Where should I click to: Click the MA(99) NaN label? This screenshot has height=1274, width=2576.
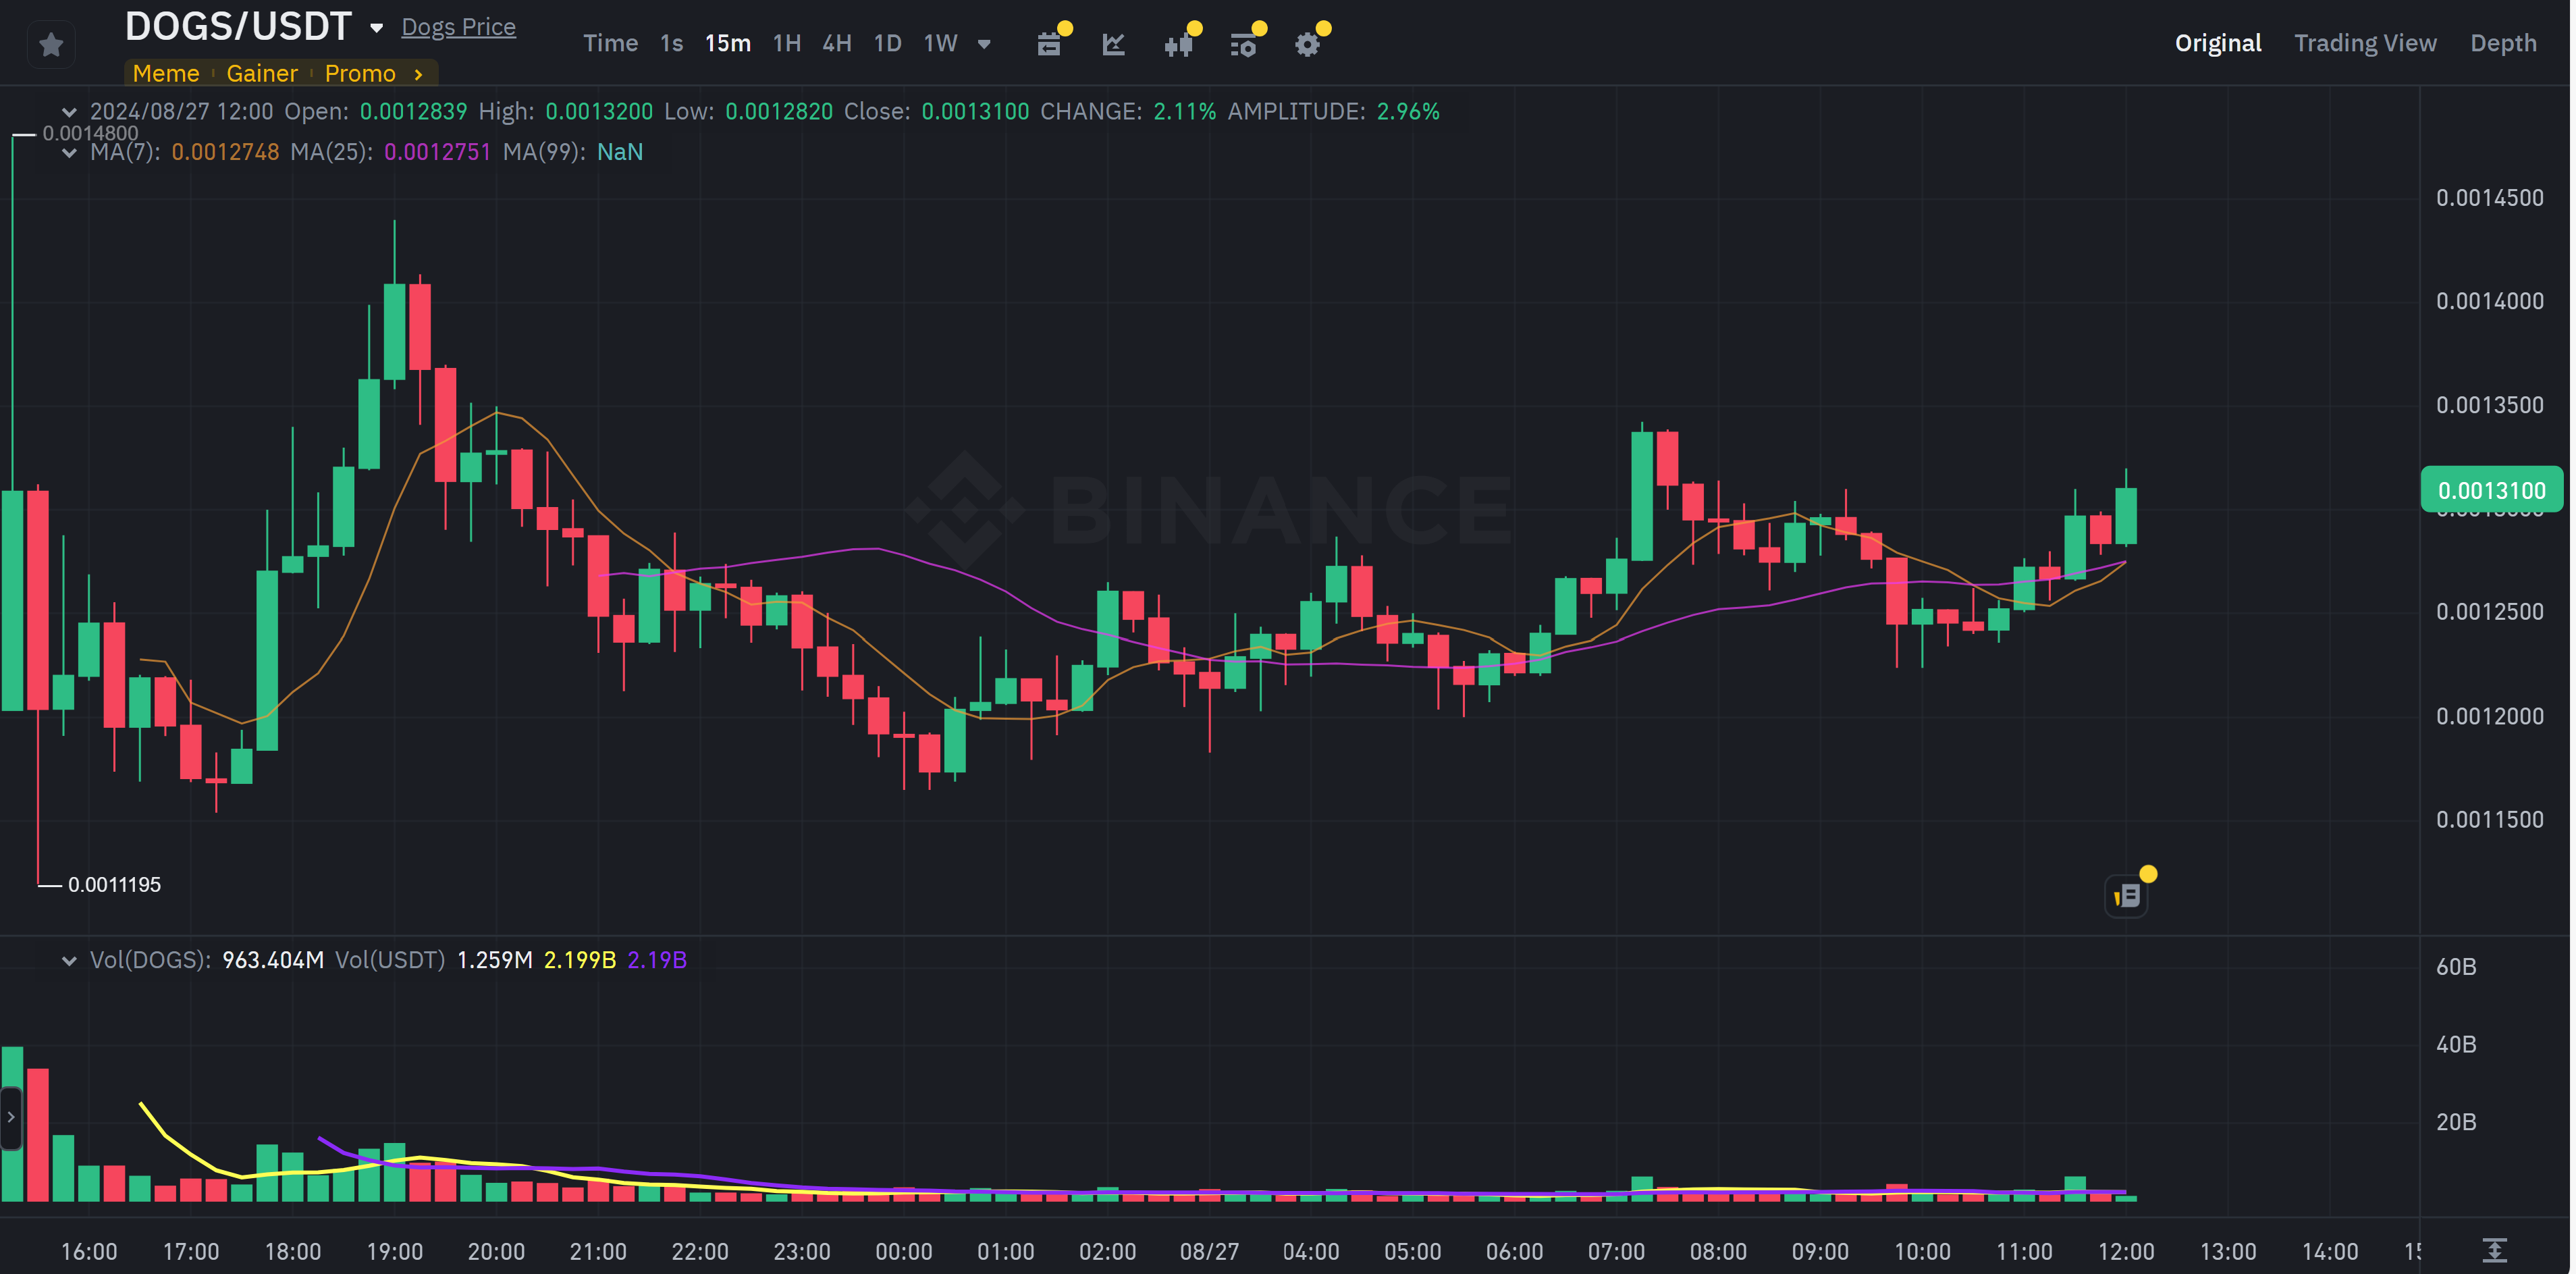tap(619, 152)
